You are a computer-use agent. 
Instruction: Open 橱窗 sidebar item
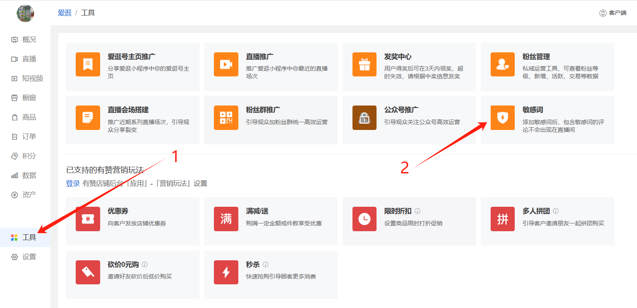(29, 98)
